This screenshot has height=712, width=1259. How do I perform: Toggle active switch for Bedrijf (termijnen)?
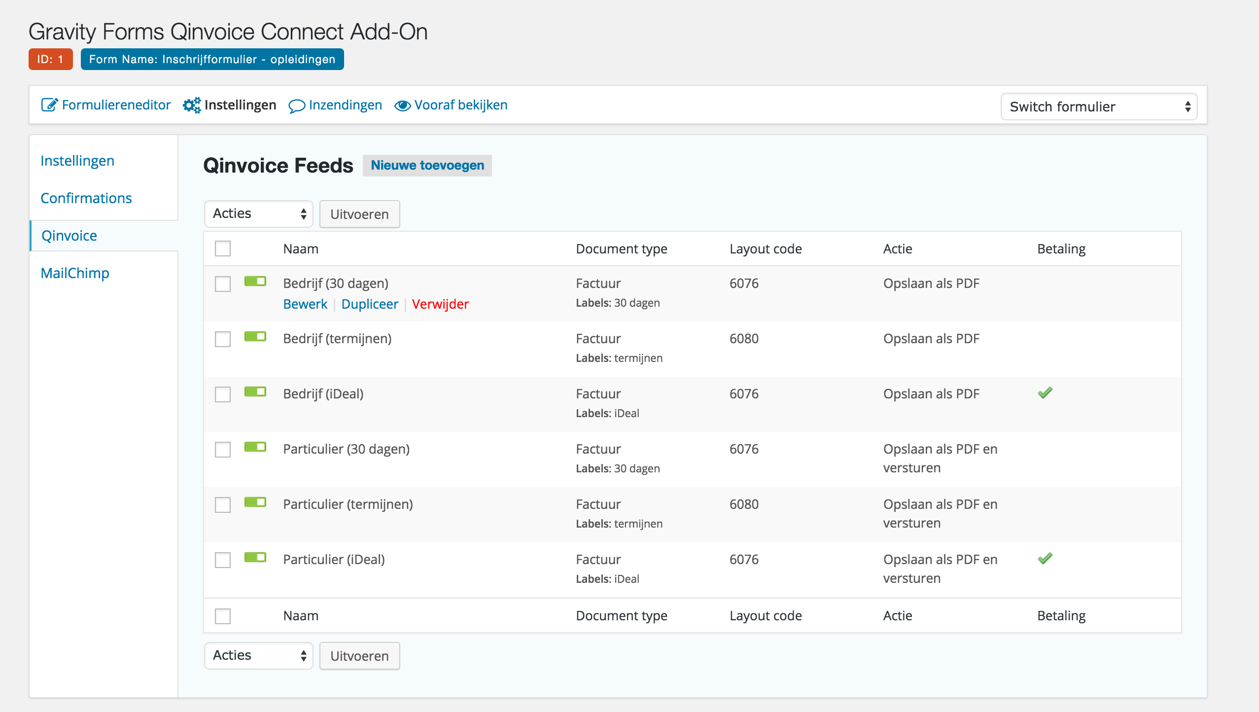[255, 336]
